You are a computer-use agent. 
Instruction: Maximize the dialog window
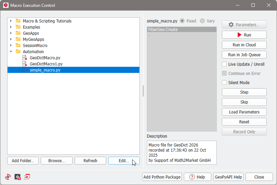pyautogui.click(x=253, y=5)
